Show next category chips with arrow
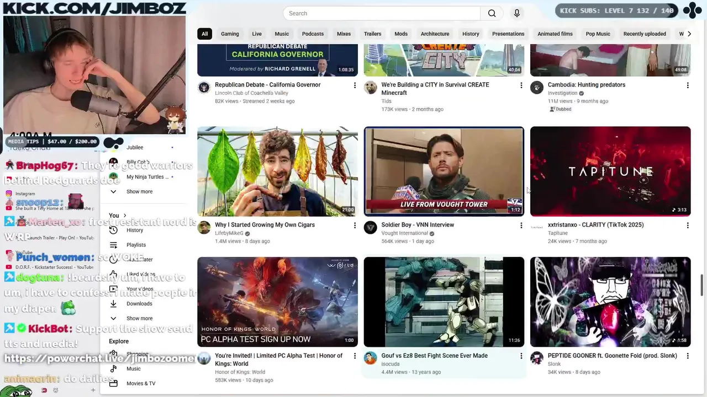The height and width of the screenshot is (397, 707). (x=689, y=34)
